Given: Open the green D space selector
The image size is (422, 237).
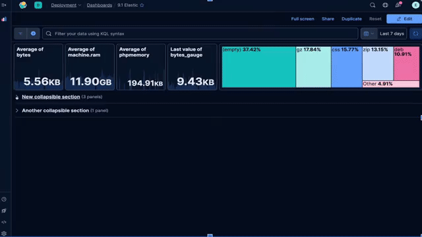Looking at the screenshot, I should 38,5.
